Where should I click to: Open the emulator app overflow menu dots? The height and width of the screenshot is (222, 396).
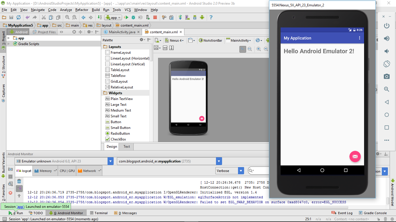359,38
